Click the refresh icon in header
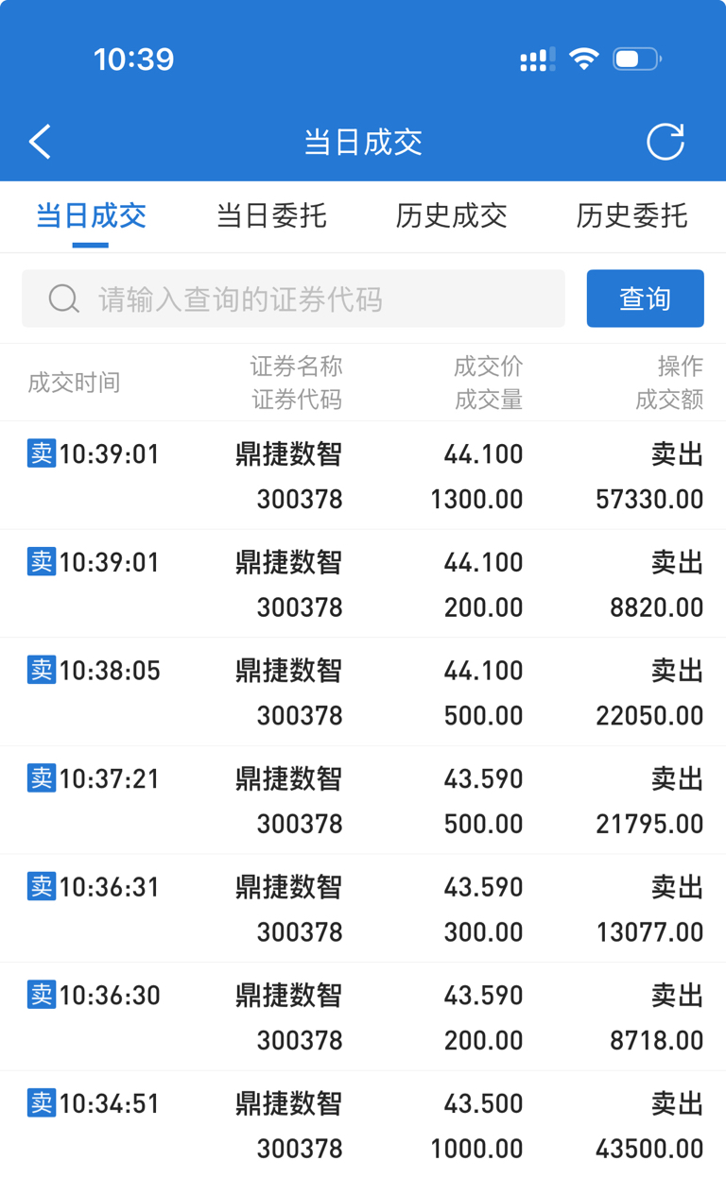Image resolution: width=726 pixels, height=1178 pixels. 665,142
